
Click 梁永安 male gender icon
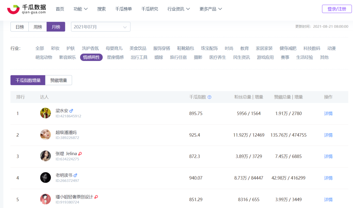tap(71, 111)
